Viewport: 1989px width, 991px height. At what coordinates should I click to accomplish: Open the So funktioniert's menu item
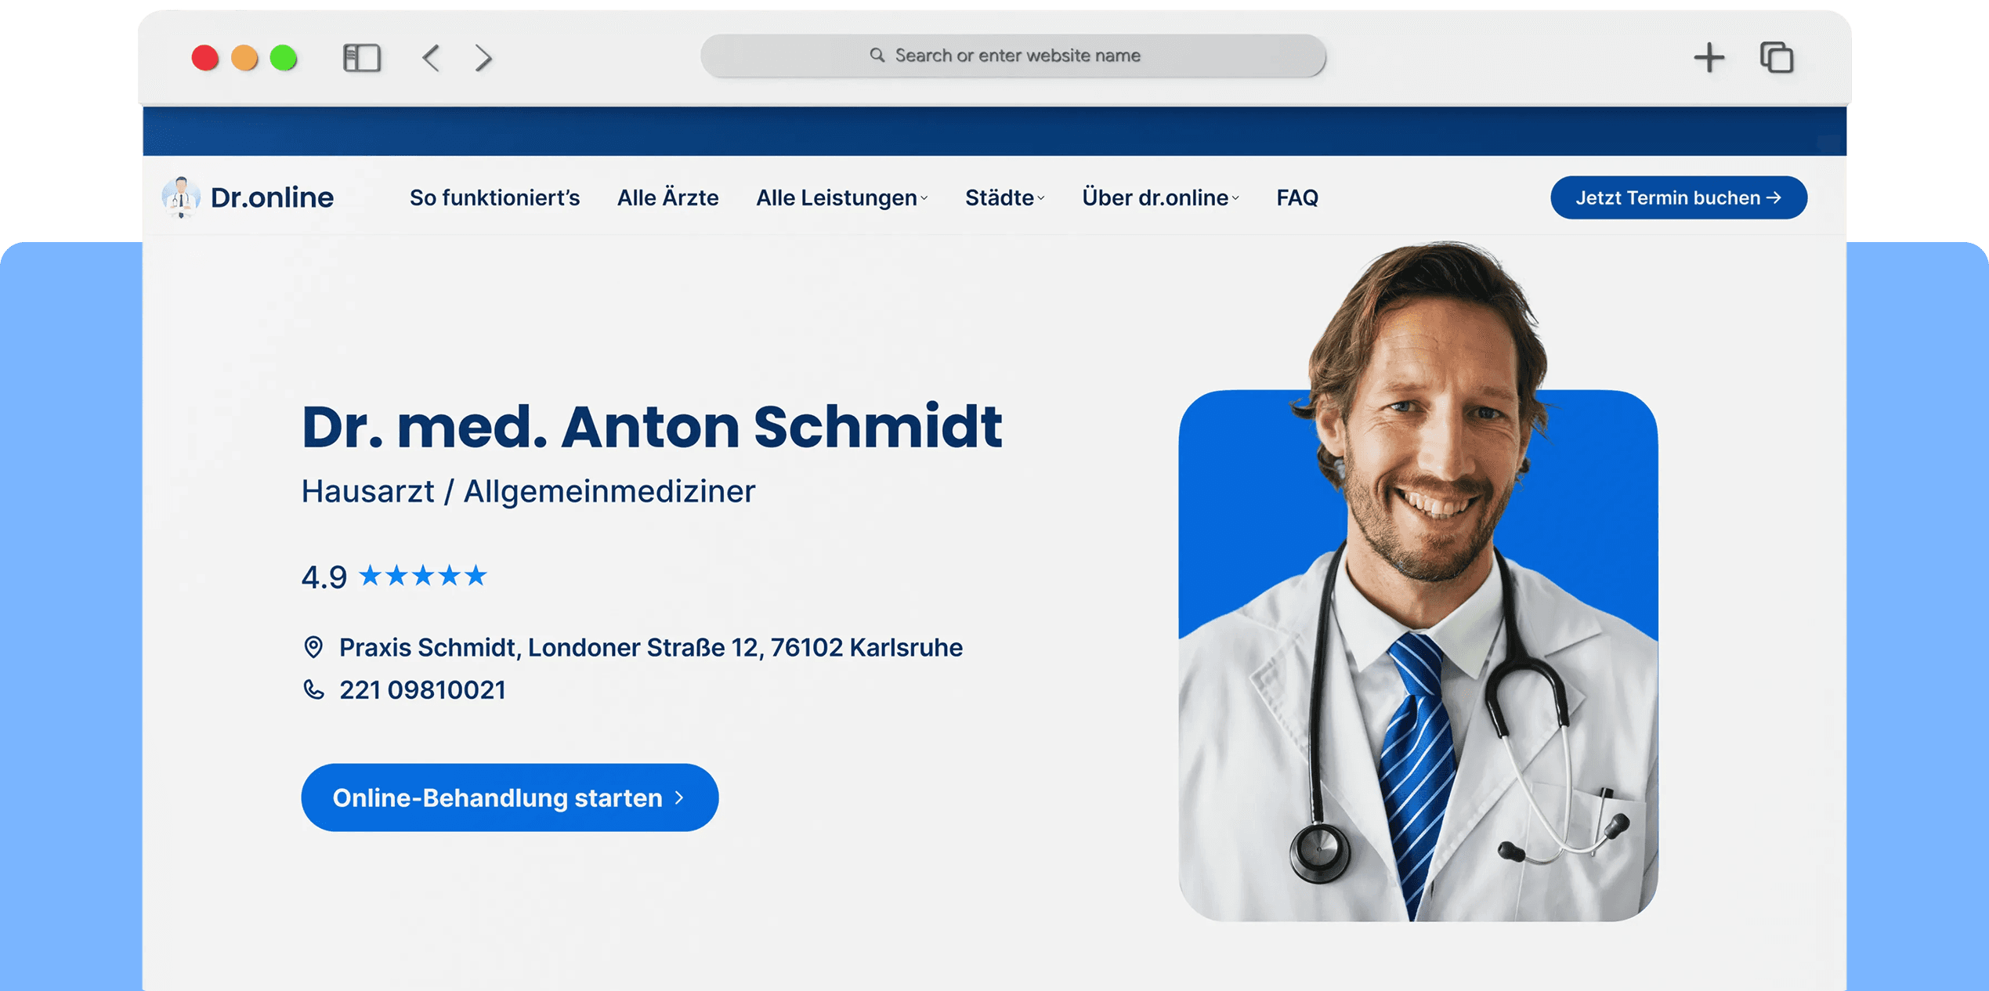pyautogui.click(x=494, y=197)
